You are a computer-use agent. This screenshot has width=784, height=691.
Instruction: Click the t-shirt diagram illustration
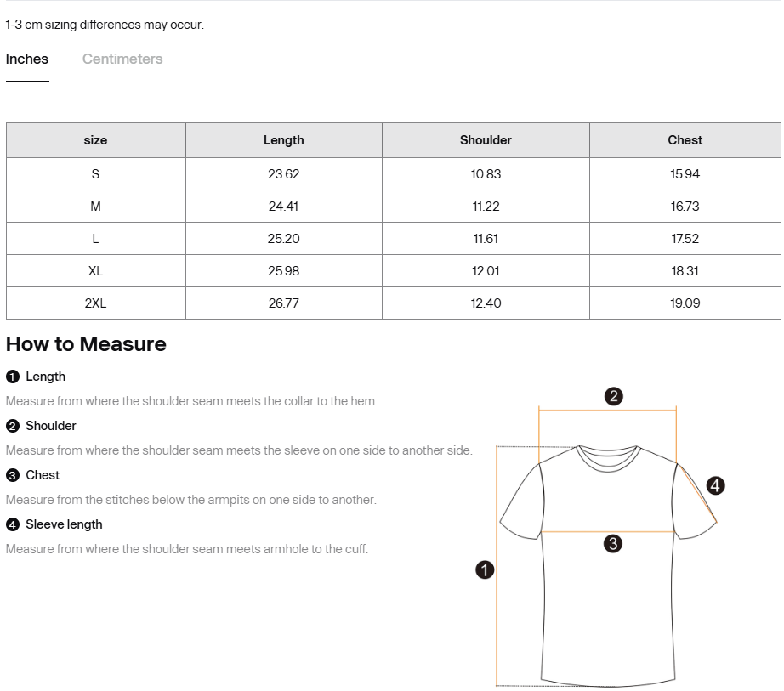607,595
